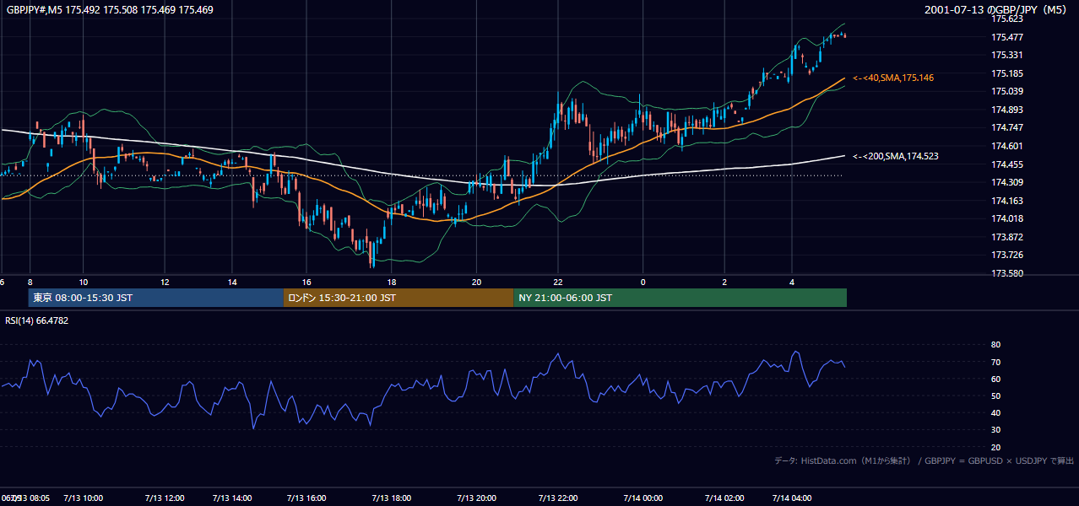The height and width of the screenshot is (506, 1079).
Task: Click the 7/14 00:00 bottom time label
Action: pyautogui.click(x=643, y=498)
